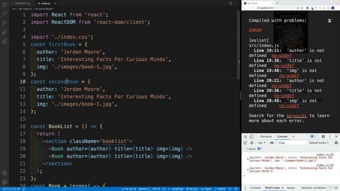Open the VS Code Search view
The width and height of the screenshot is (340, 191).
click(x=4, y=14)
